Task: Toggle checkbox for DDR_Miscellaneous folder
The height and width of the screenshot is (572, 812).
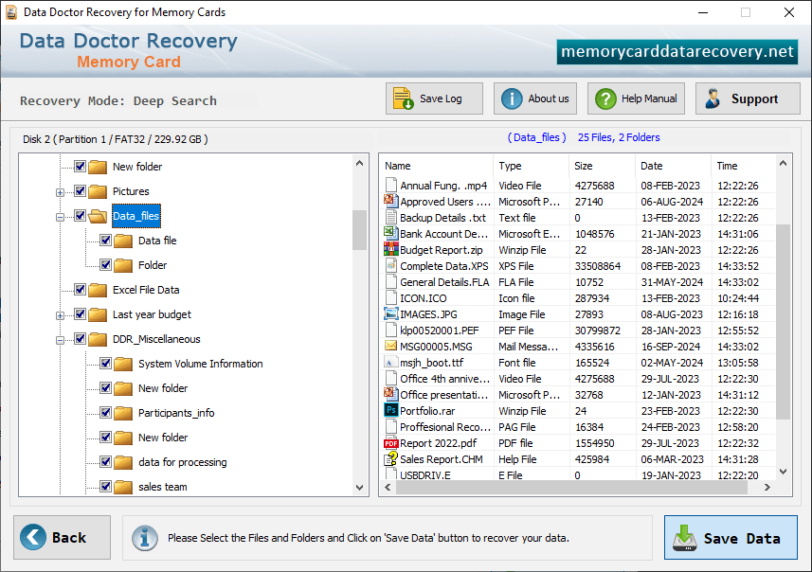Action: tap(80, 338)
